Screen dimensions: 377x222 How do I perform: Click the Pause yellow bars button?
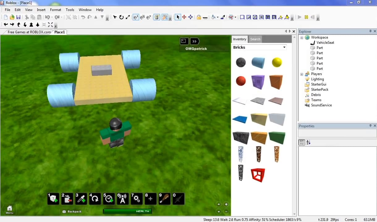pyautogui.click(x=306, y=17)
